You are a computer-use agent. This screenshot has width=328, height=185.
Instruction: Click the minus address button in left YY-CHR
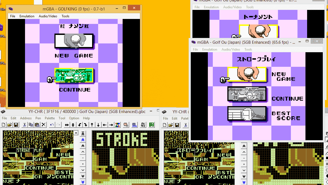coord(83,158)
